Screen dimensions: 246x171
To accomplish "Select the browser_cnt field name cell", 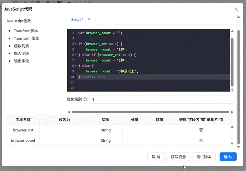I will pyautogui.click(x=23, y=130).
